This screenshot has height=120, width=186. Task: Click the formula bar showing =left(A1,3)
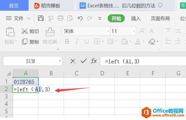[x=143, y=61]
